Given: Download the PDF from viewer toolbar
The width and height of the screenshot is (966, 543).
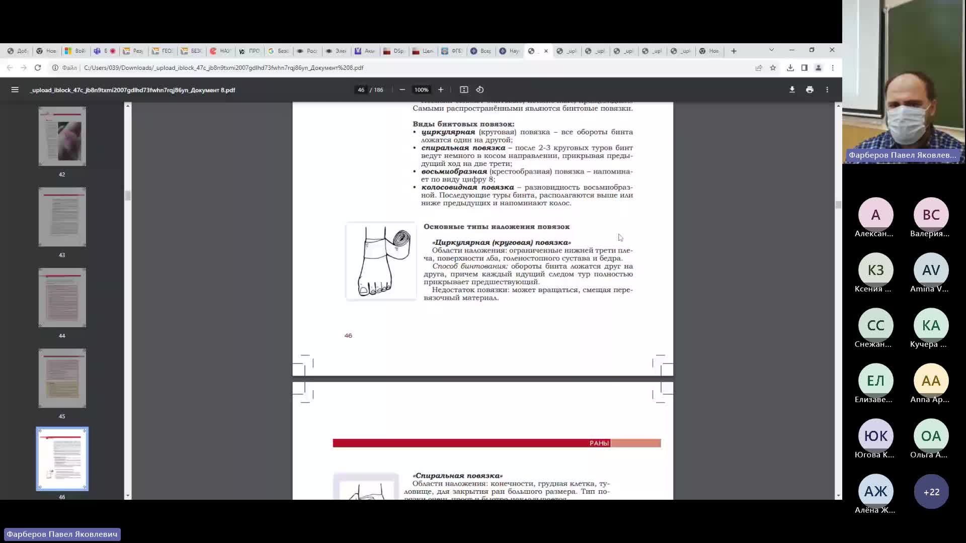Looking at the screenshot, I should coord(792,89).
